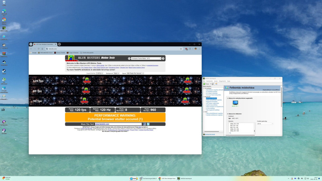Share the test on Twitter icon
Screen dimensions: 322x181
pos(148,124)
